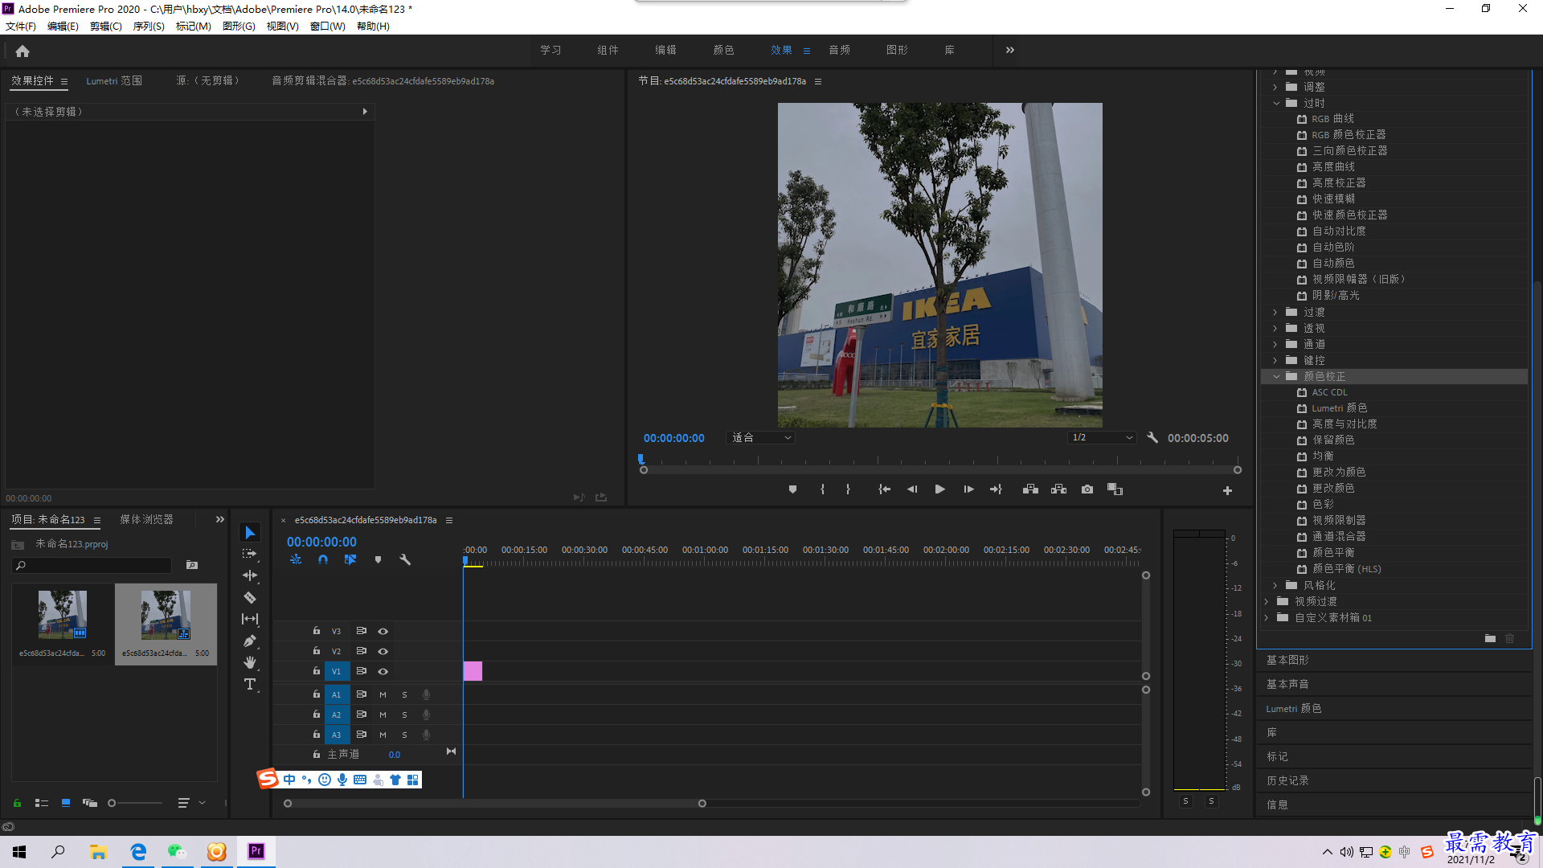Expand the 透视 folder
The image size is (1543, 868).
click(x=1275, y=328)
